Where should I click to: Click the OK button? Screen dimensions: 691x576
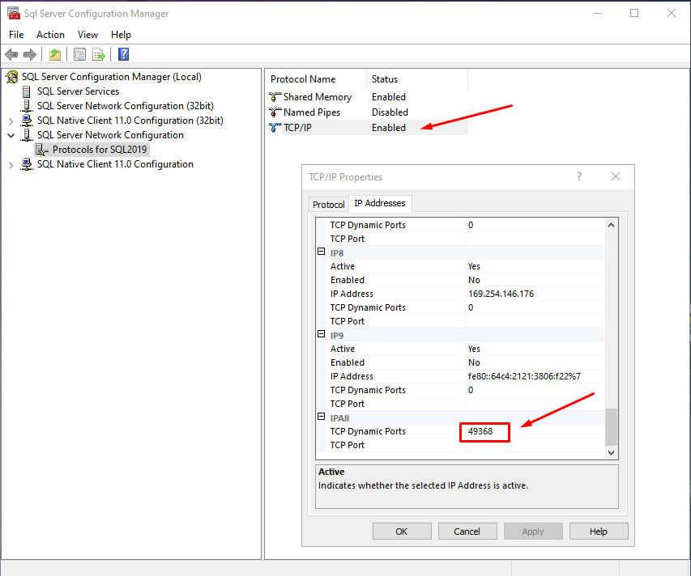[402, 531]
